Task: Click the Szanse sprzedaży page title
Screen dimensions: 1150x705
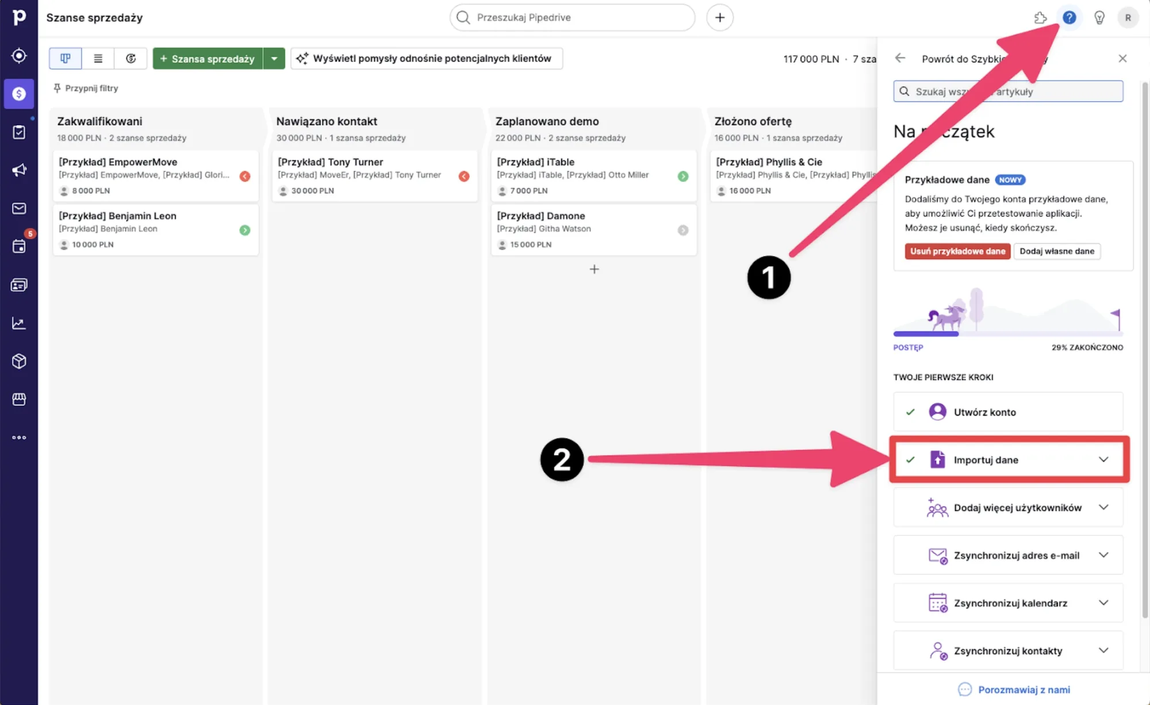Action: [x=94, y=18]
